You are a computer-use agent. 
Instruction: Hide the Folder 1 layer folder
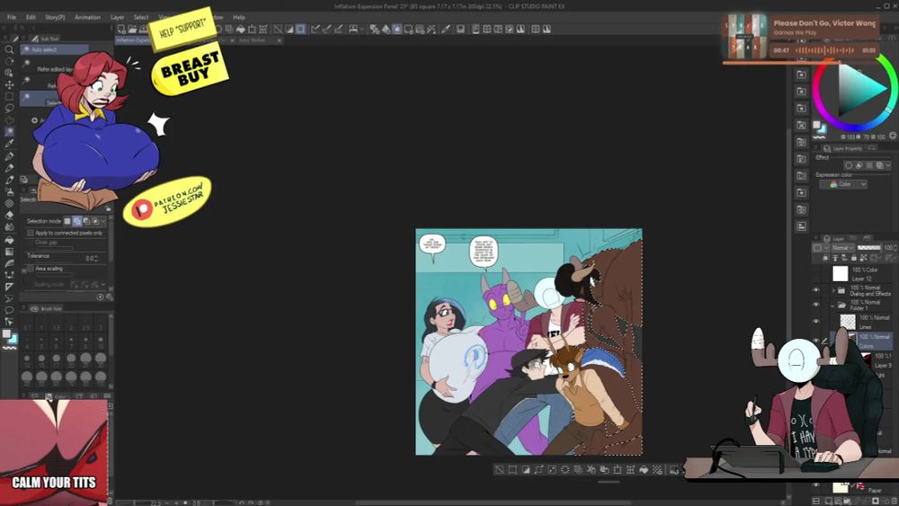[x=816, y=305]
